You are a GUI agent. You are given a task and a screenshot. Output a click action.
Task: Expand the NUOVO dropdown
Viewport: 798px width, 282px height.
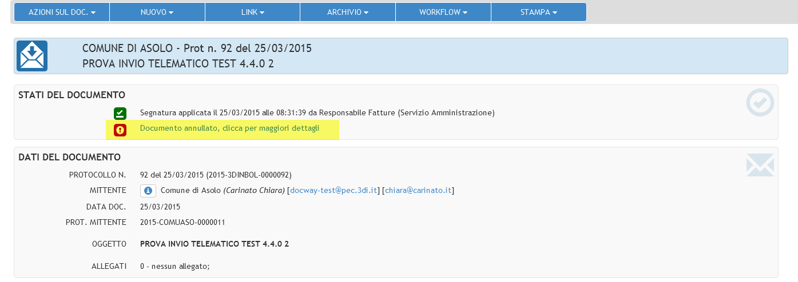[x=157, y=12]
